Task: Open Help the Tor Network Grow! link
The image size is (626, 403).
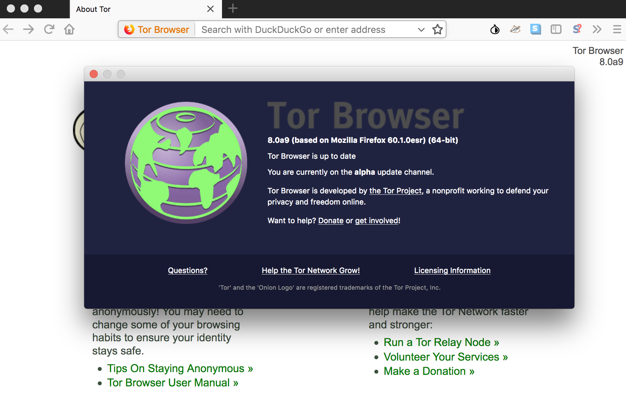Action: [311, 270]
